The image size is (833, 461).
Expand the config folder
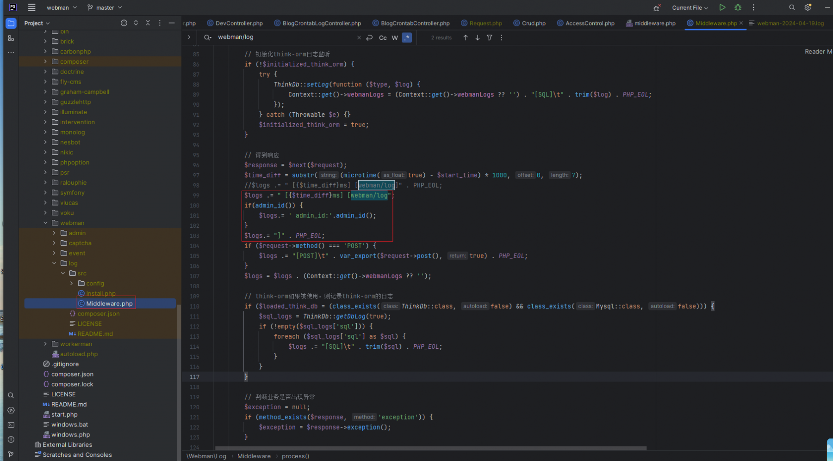tap(72, 283)
